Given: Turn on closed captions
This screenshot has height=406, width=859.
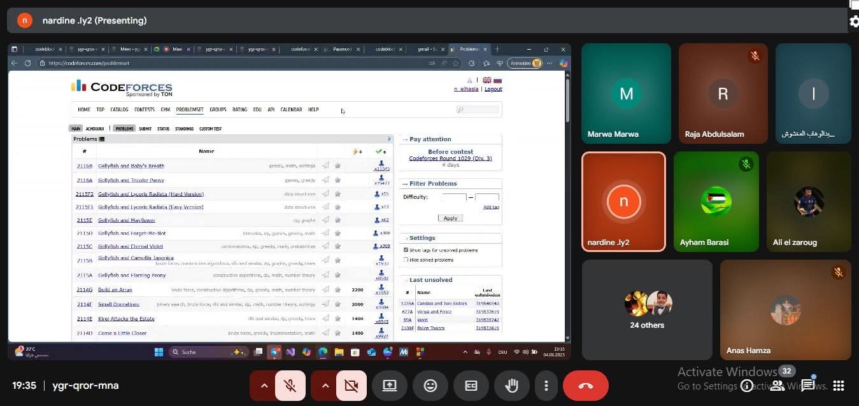Looking at the screenshot, I should point(471,386).
